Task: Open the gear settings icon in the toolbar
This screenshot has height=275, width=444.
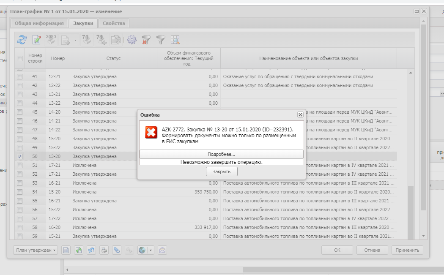Action: point(132,40)
